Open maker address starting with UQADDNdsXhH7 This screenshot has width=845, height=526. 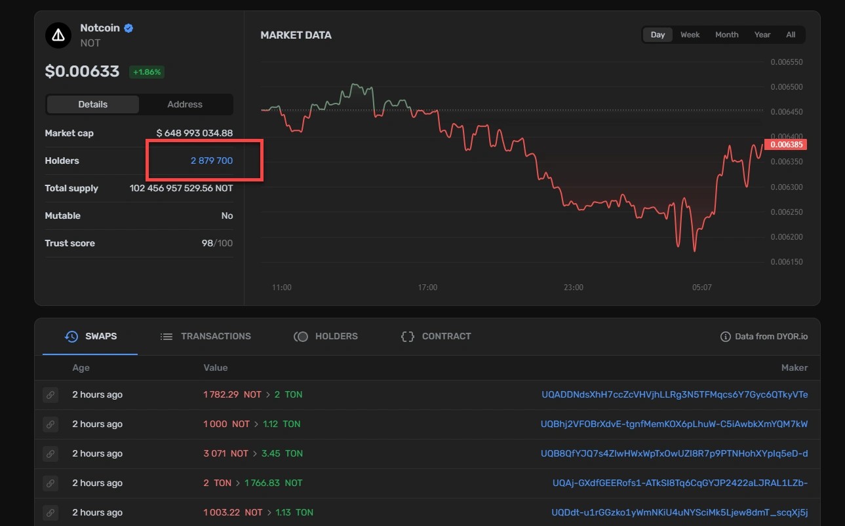click(x=675, y=395)
